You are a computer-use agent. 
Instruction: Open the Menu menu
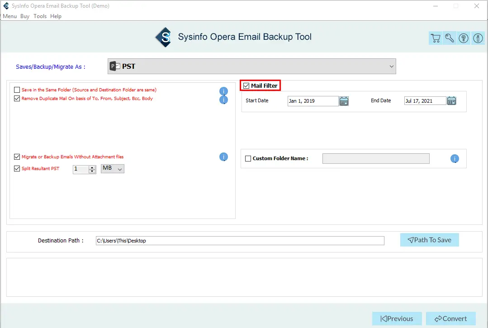[x=9, y=16]
